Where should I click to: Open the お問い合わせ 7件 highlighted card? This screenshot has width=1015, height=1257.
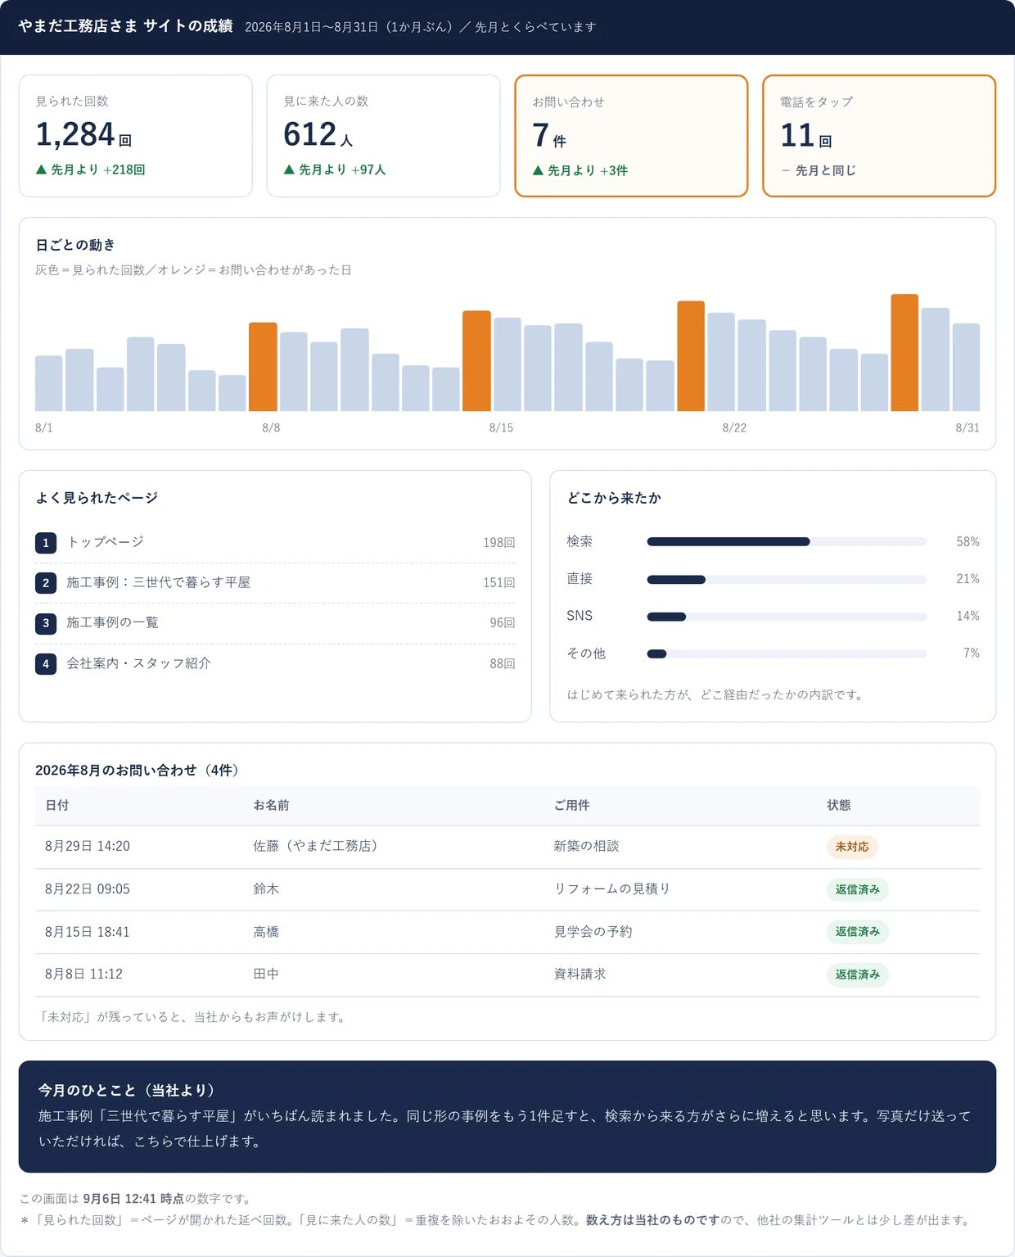click(631, 136)
